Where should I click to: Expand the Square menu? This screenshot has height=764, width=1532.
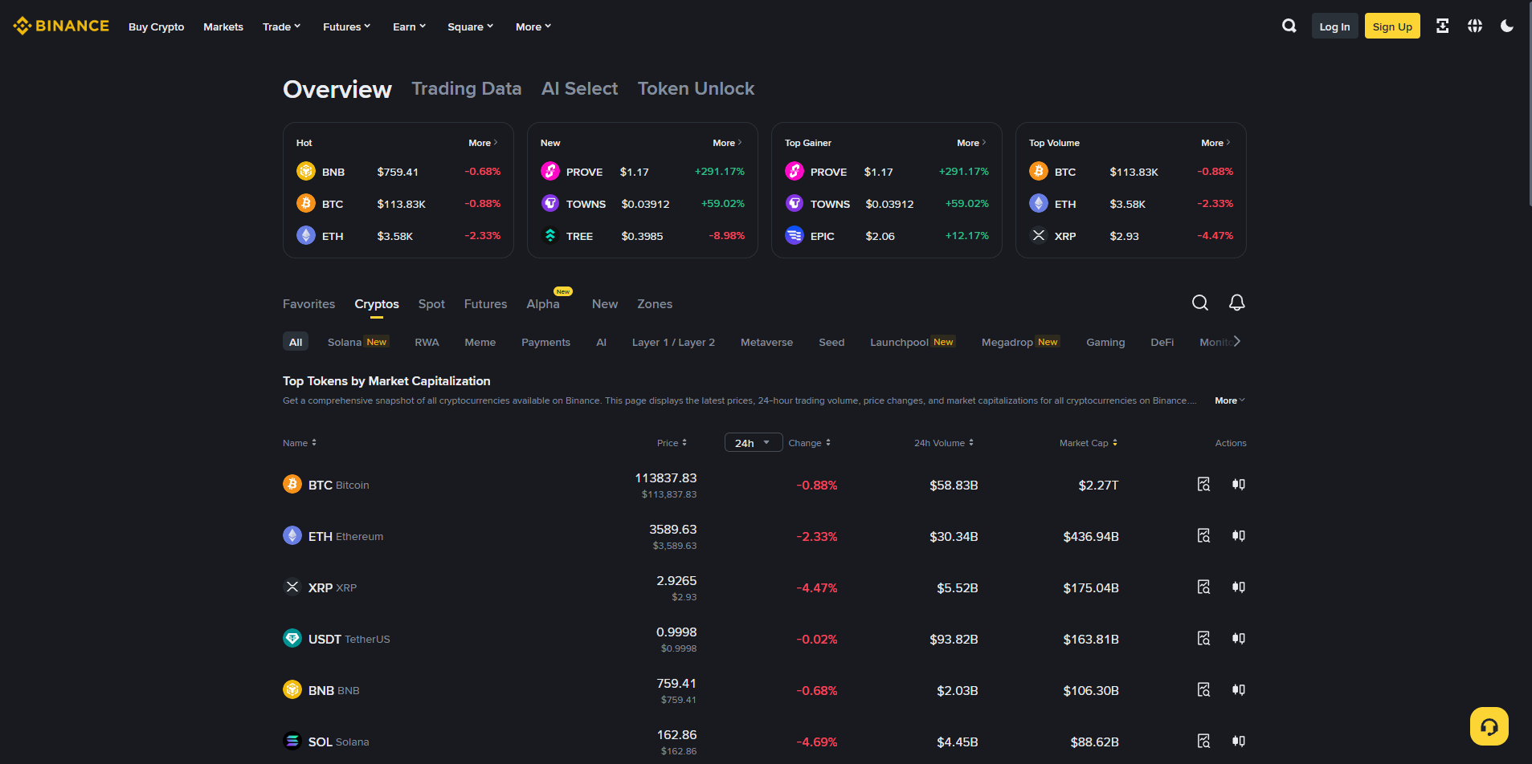click(x=470, y=26)
